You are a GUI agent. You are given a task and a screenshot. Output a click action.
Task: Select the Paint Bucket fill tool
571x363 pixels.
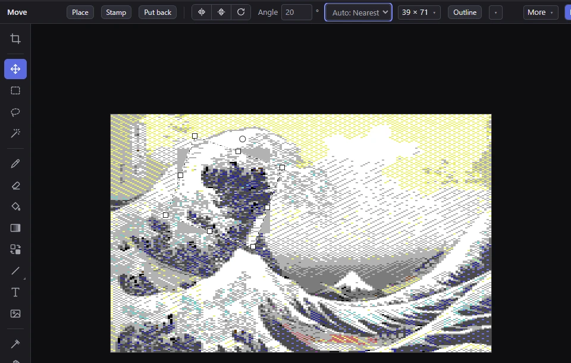pos(15,206)
